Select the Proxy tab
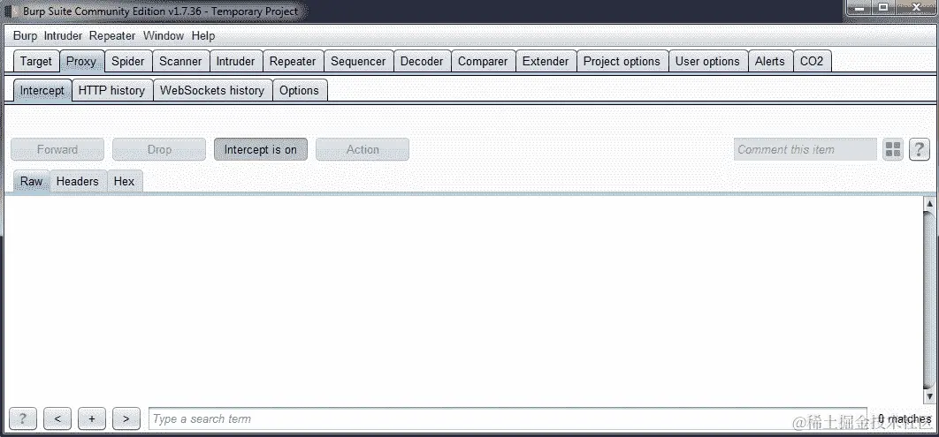 click(x=81, y=61)
